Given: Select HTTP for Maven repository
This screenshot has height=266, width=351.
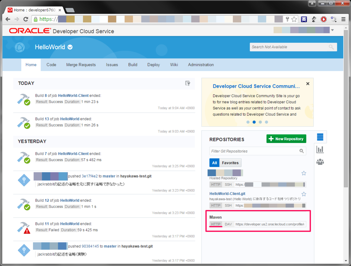Looking at the screenshot, I should 216,224.
